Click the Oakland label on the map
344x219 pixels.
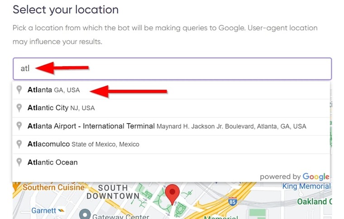314,201
